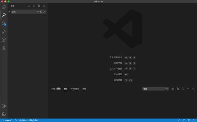Open the warnings count 571 status item
This screenshot has width=197, height=122.
point(29,120)
